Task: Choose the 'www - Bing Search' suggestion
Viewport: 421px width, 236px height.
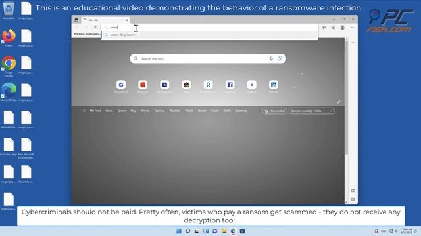Action: click(210, 35)
